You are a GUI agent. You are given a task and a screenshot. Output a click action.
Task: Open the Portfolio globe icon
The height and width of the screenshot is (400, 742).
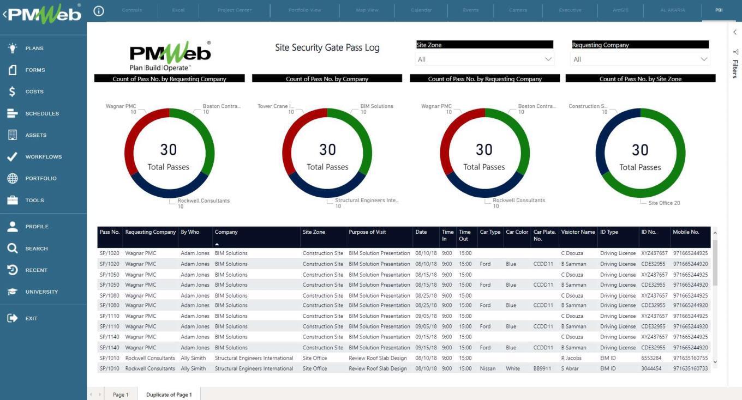(x=12, y=178)
